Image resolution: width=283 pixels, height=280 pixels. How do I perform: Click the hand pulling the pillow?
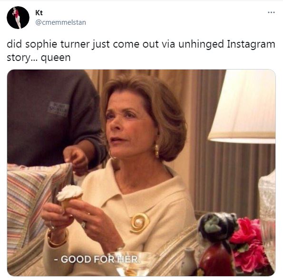(77, 160)
